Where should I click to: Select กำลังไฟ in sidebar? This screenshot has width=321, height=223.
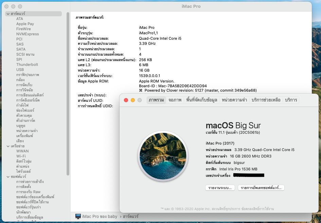22,105
